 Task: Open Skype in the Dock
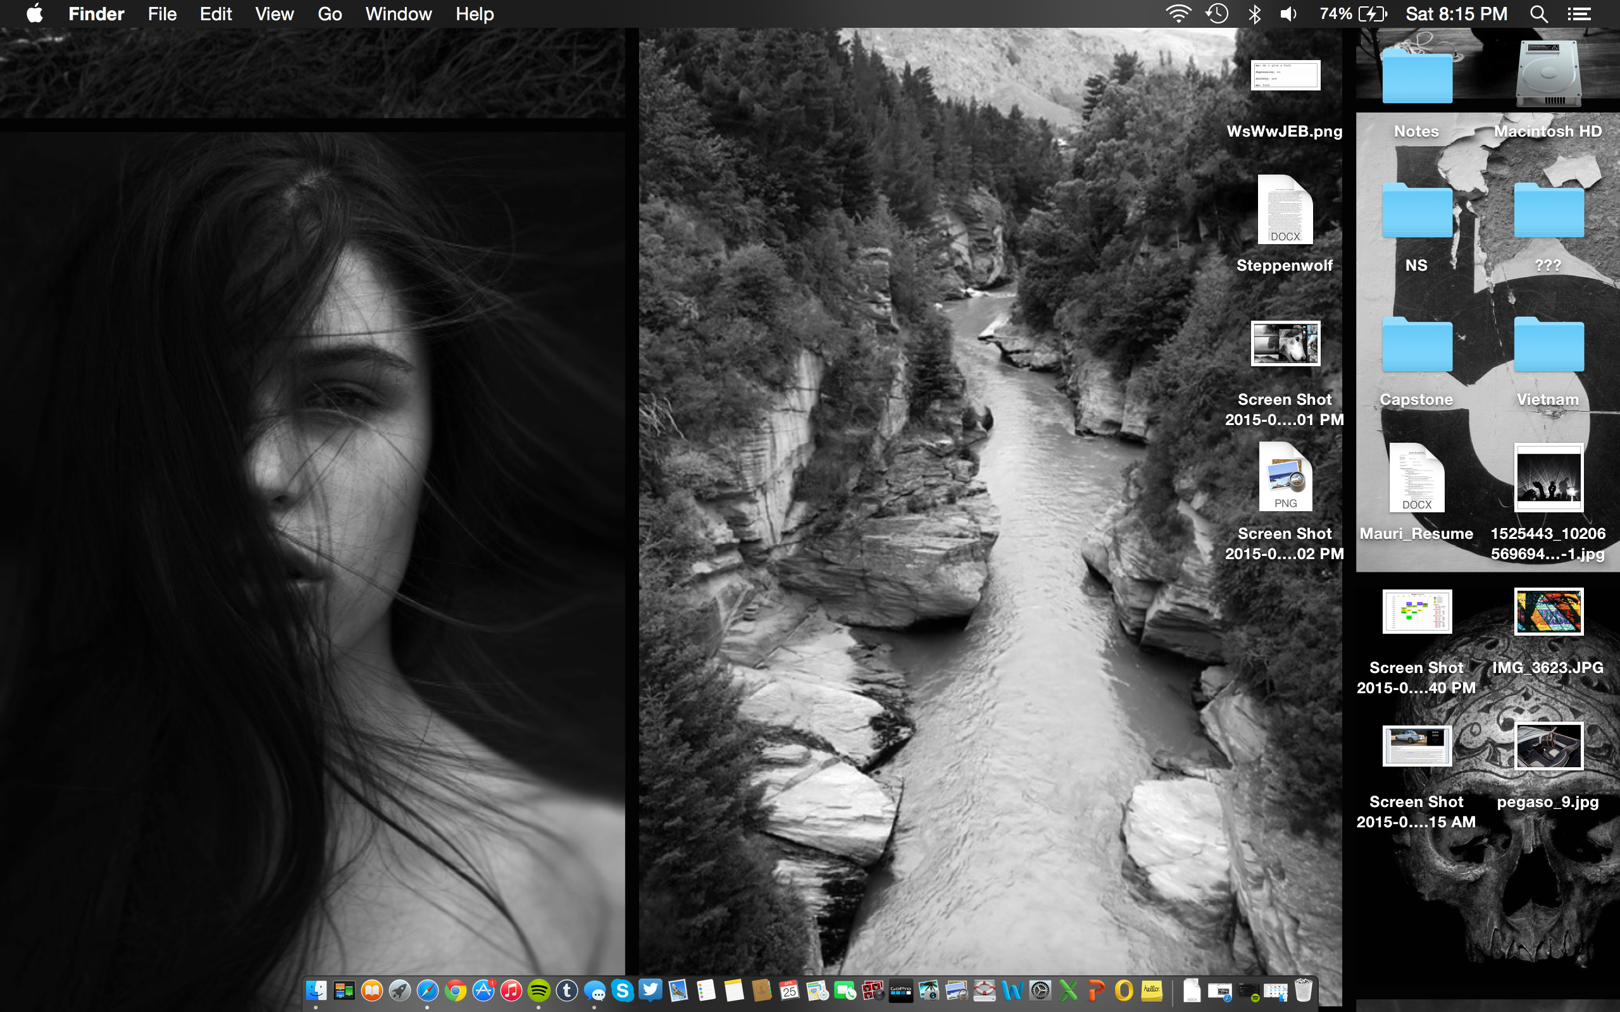(623, 990)
